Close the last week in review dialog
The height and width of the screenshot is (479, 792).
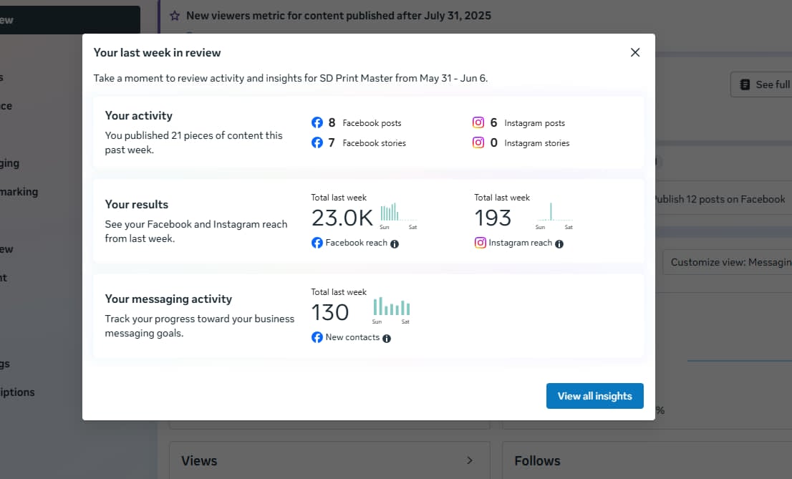635,52
